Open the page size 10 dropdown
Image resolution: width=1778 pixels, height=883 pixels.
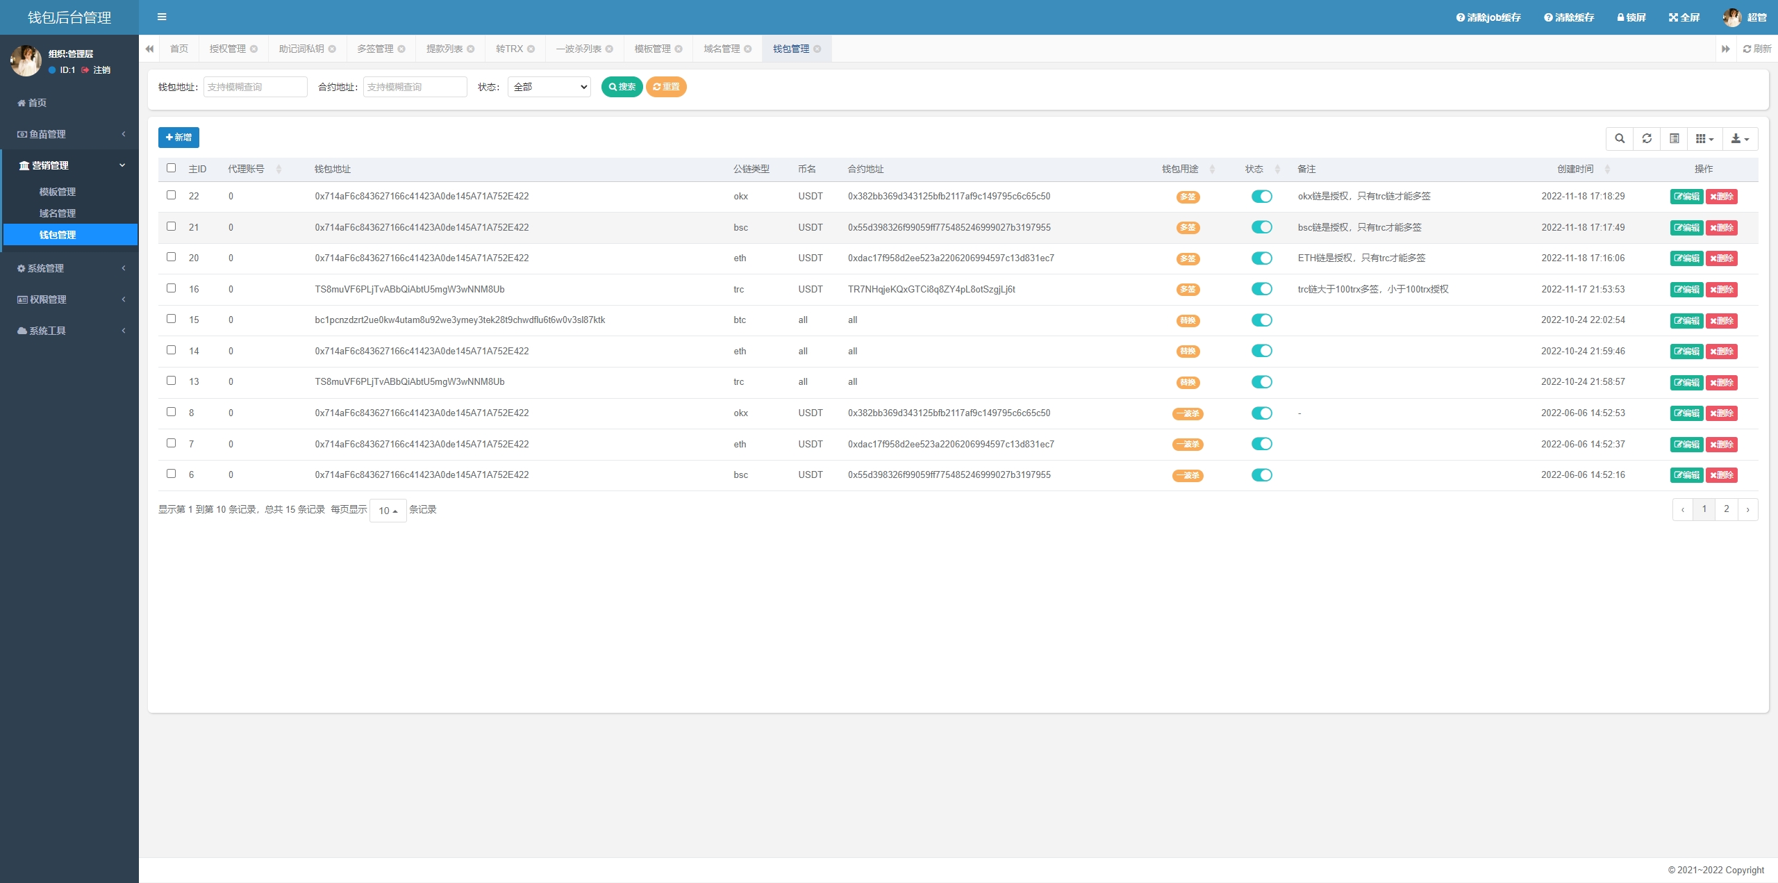pos(388,511)
